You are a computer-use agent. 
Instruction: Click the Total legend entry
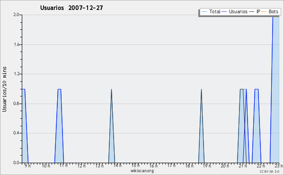tap(211, 11)
